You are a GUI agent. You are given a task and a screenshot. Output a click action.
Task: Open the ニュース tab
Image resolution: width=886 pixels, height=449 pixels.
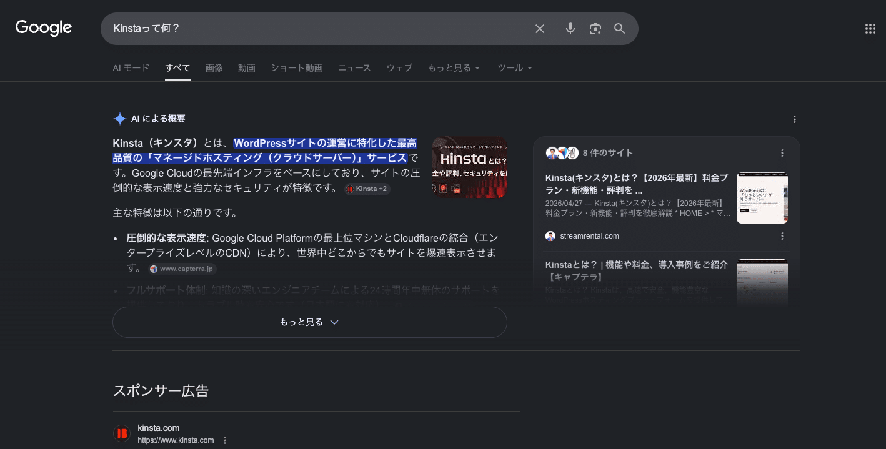point(354,68)
